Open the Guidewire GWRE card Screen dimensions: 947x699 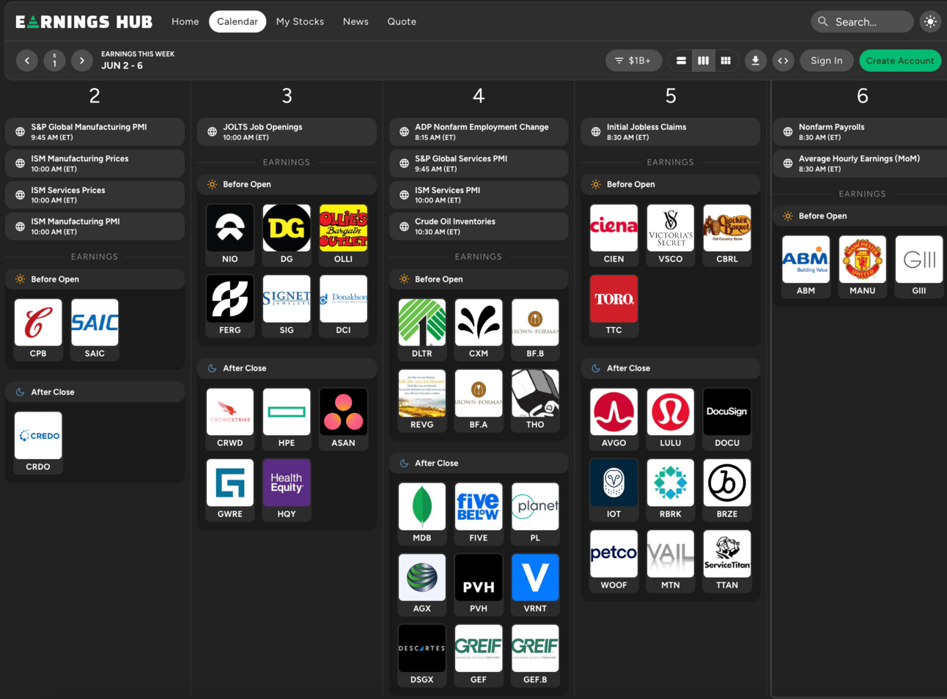(230, 490)
